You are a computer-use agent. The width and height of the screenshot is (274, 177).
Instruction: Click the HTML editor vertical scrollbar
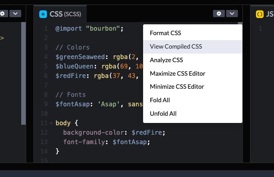point(23,73)
